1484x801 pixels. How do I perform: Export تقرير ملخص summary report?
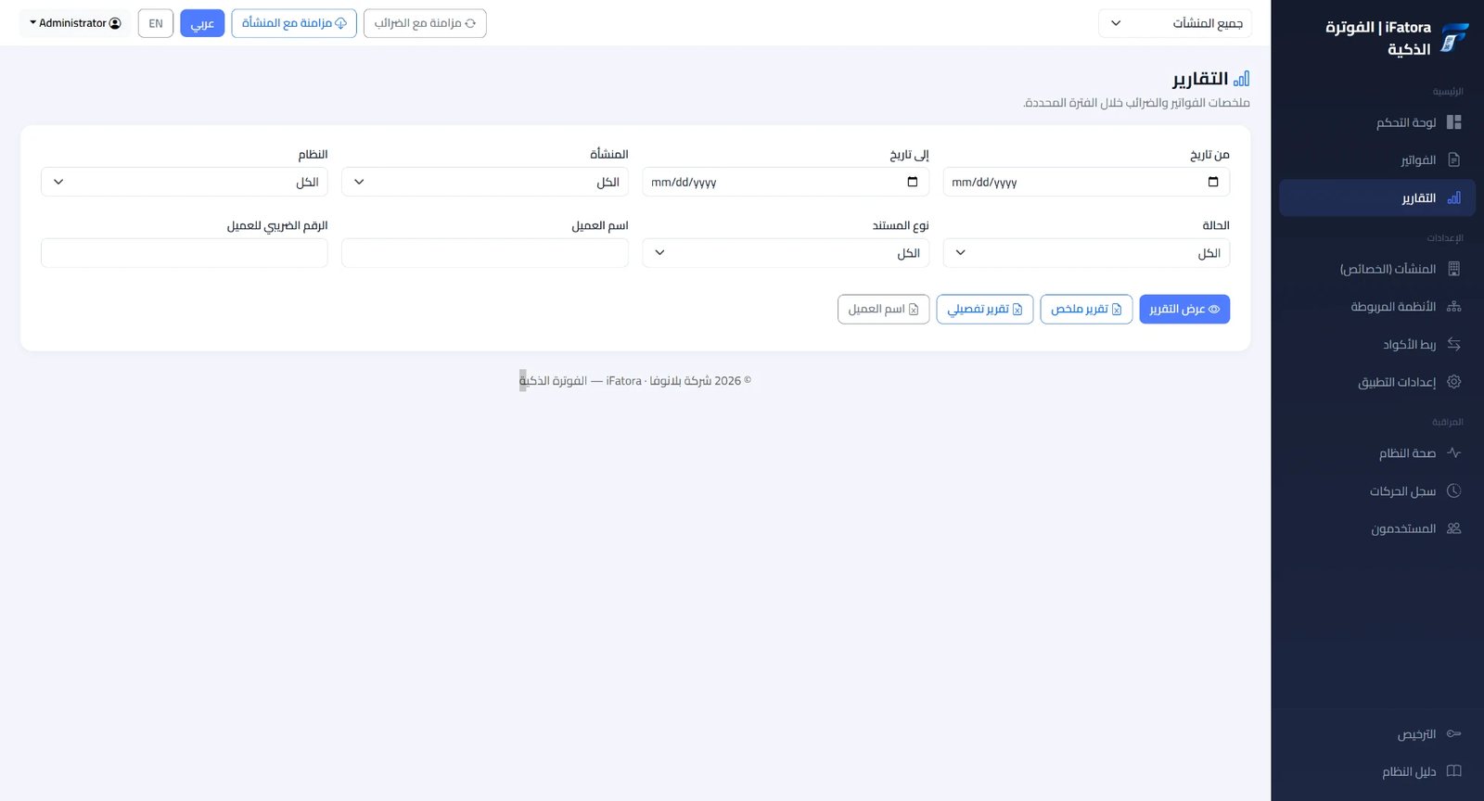tap(1086, 309)
